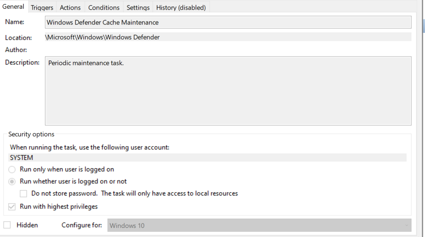Viewport: 425px width, 237px height.
Task: Click the Description label
Action: pyautogui.click(x=22, y=63)
